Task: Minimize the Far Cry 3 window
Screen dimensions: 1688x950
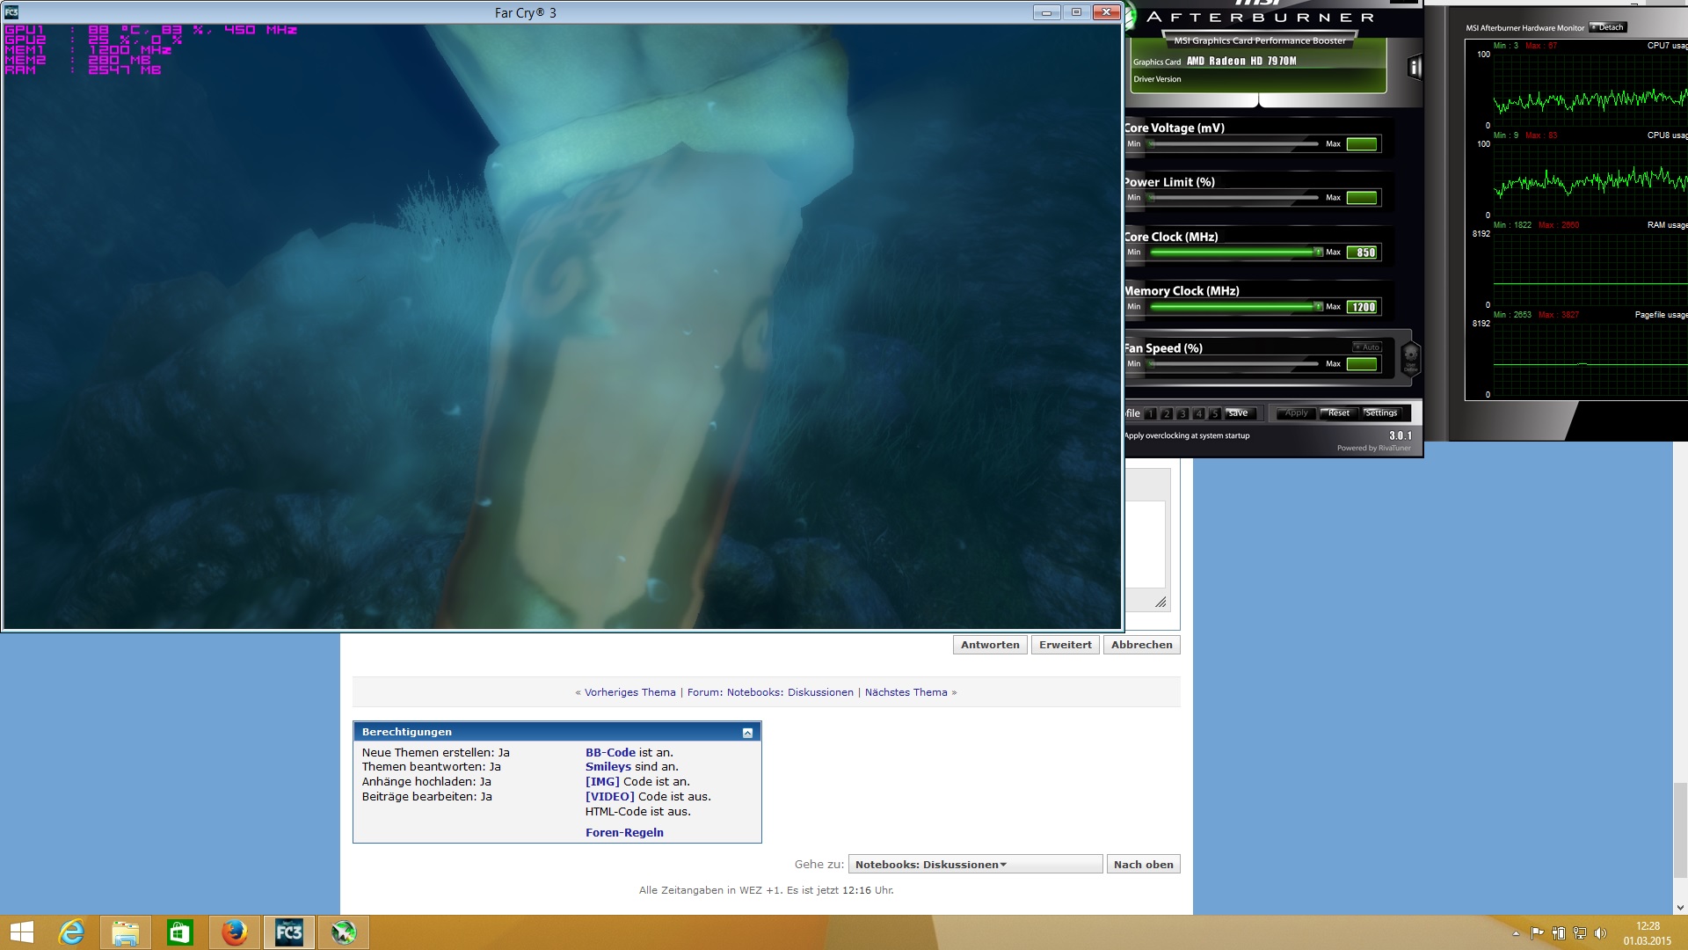Action: click(x=1046, y=12)
